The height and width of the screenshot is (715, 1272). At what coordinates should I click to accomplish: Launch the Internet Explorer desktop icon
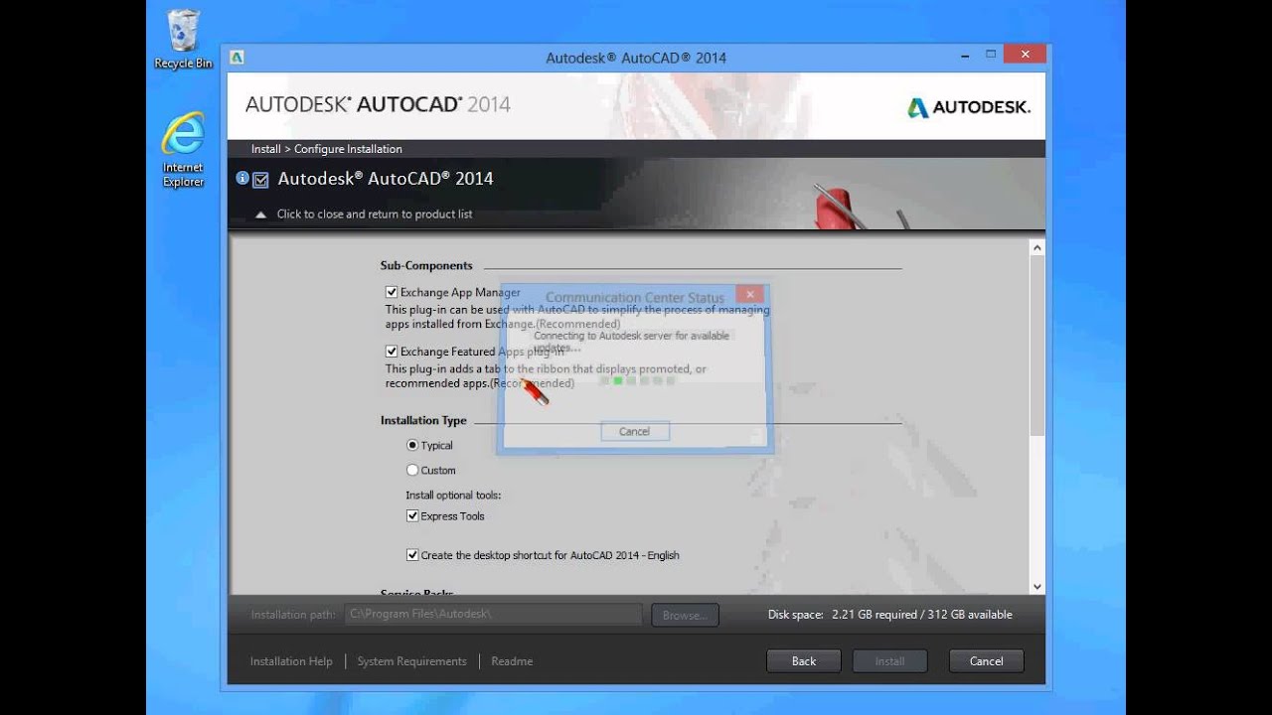[183, 149]
